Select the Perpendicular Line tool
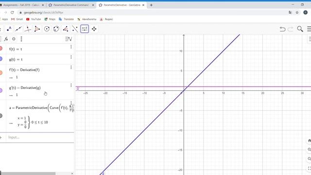This screenshot has height=175, width=311. pyautogui.click(x=28, y=29)
